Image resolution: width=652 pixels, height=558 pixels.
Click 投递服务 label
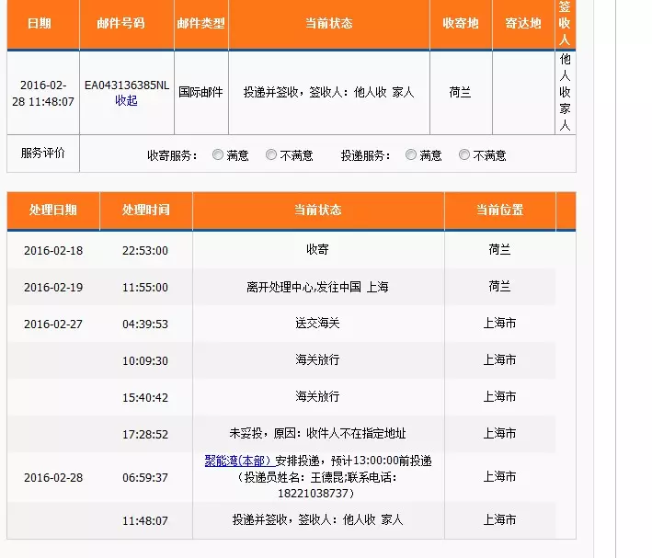[x=365, y=155]
